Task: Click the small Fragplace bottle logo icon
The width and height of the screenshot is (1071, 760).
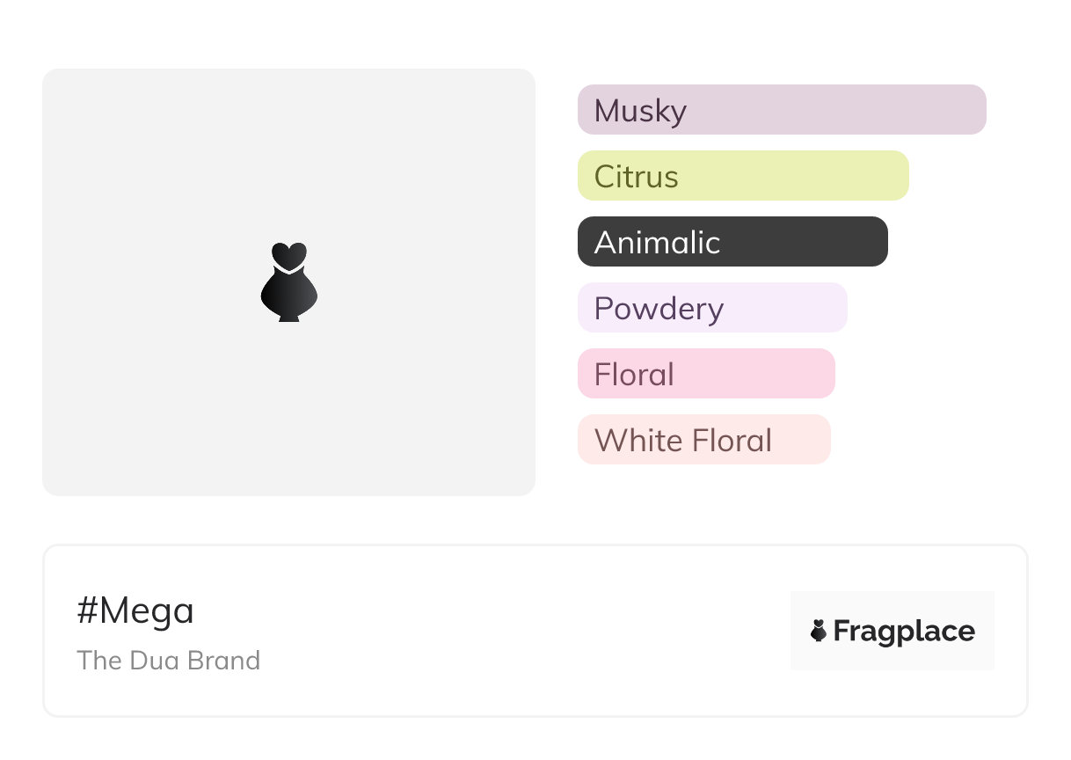Action: click(819, 631)
